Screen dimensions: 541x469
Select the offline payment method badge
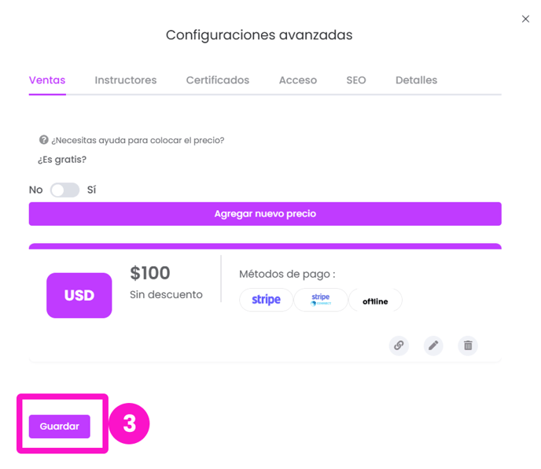click(375, 300)
